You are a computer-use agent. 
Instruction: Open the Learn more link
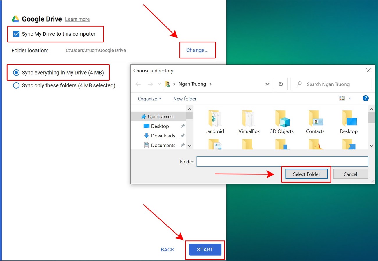click(x=77, y=19)
